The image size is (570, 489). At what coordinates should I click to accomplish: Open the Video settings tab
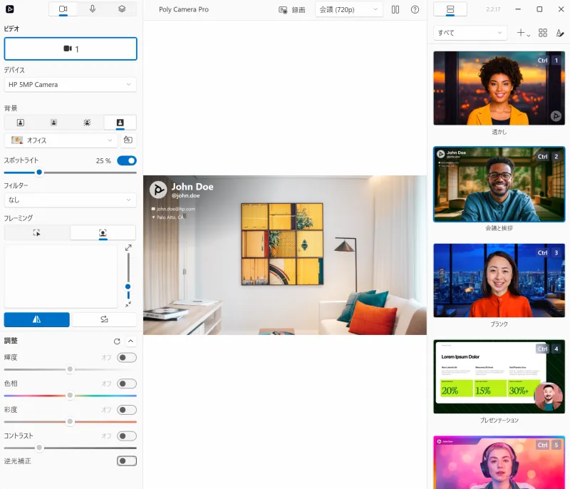(63, 9)
